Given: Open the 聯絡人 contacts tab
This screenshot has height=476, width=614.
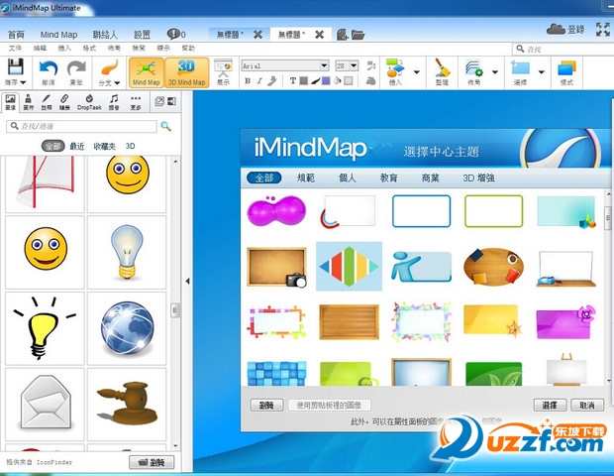Looking at the screenshot, I should (105, 35).
